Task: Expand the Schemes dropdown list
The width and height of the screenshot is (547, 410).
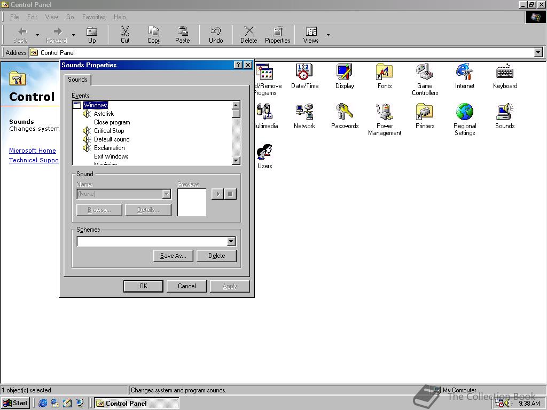Action: tap(231, 242)
